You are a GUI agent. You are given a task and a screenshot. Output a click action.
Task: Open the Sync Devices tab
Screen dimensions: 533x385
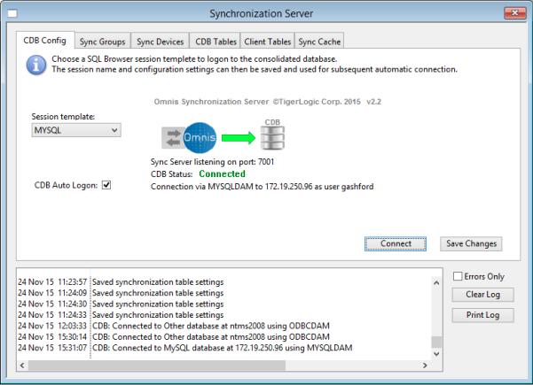click(x=161, y=42)
